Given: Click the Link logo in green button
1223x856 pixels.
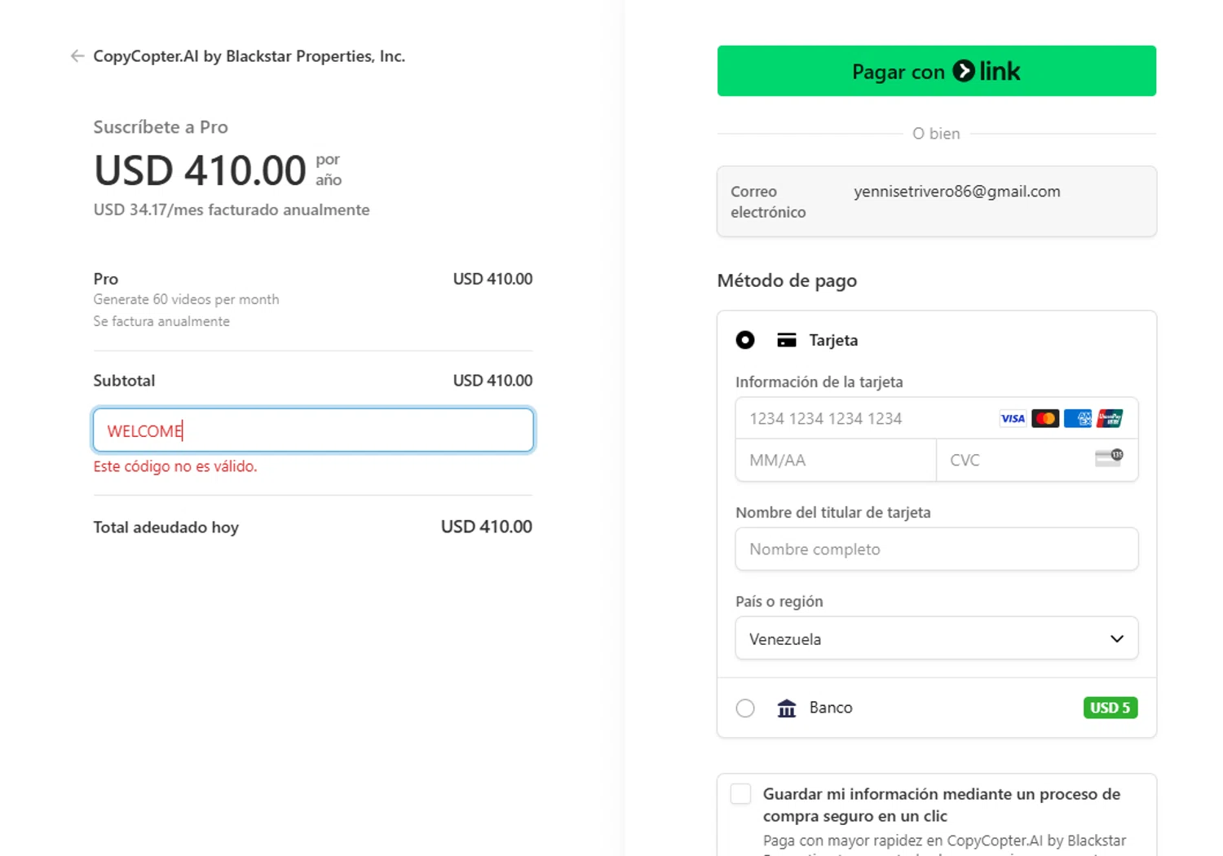Looking at the screenshot, I should pyautogui.click(x=987, y=71).
